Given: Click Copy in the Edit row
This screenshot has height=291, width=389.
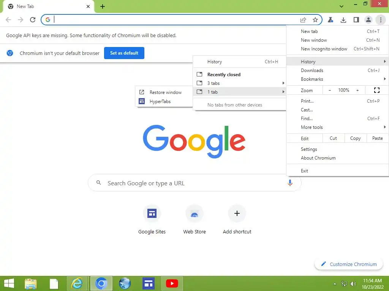Looking at the screenshot, I should pos(355,138).
